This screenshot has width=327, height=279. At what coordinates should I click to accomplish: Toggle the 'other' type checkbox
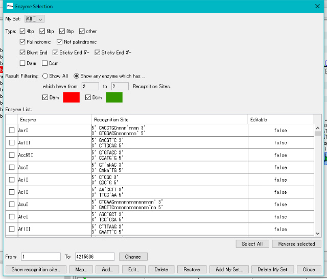tap(82, 31)
